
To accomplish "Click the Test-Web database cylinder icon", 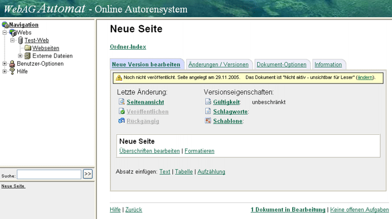I will click(21, 40).
